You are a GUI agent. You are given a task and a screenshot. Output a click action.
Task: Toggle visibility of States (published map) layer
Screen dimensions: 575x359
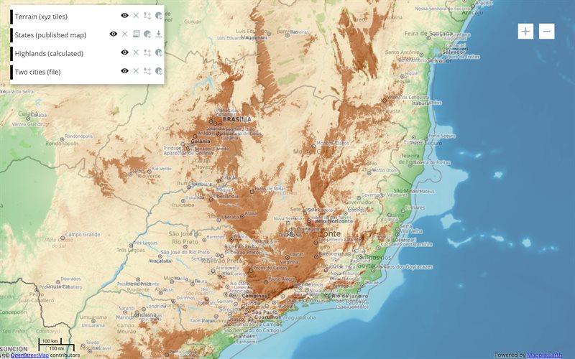point(114,34)
